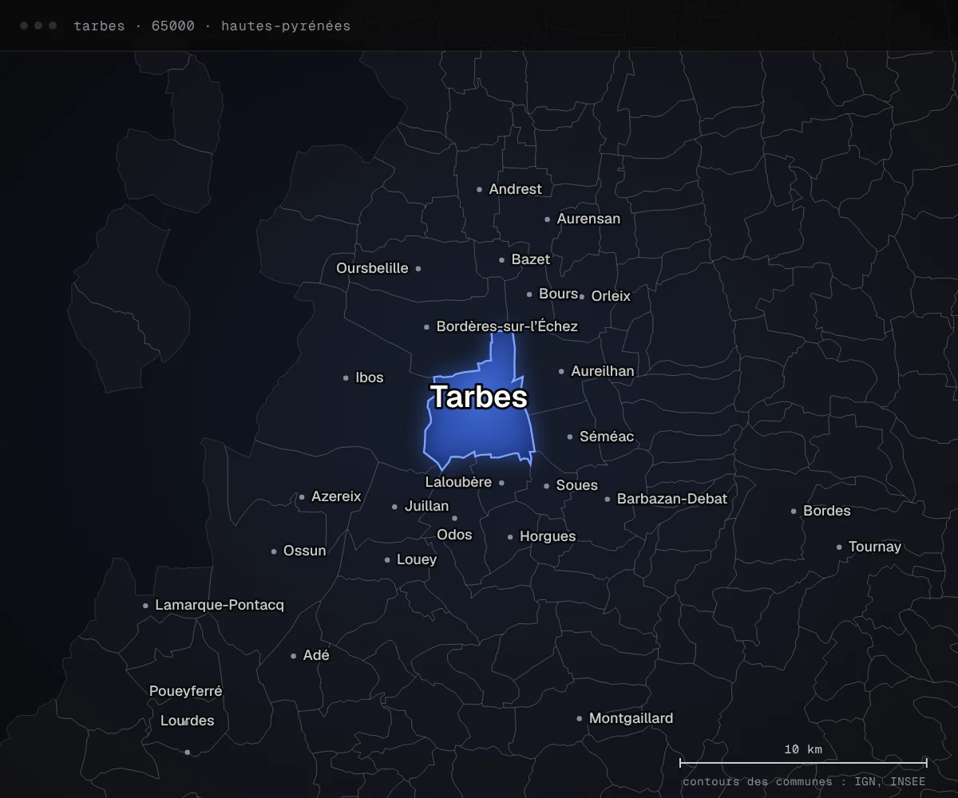Select the Orleix town label
Image resolution: width=958 pixels, height=798 pixels.
point(611,296)
